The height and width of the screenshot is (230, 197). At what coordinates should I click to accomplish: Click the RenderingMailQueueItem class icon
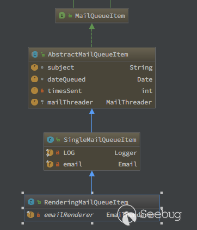click(31, 202)
